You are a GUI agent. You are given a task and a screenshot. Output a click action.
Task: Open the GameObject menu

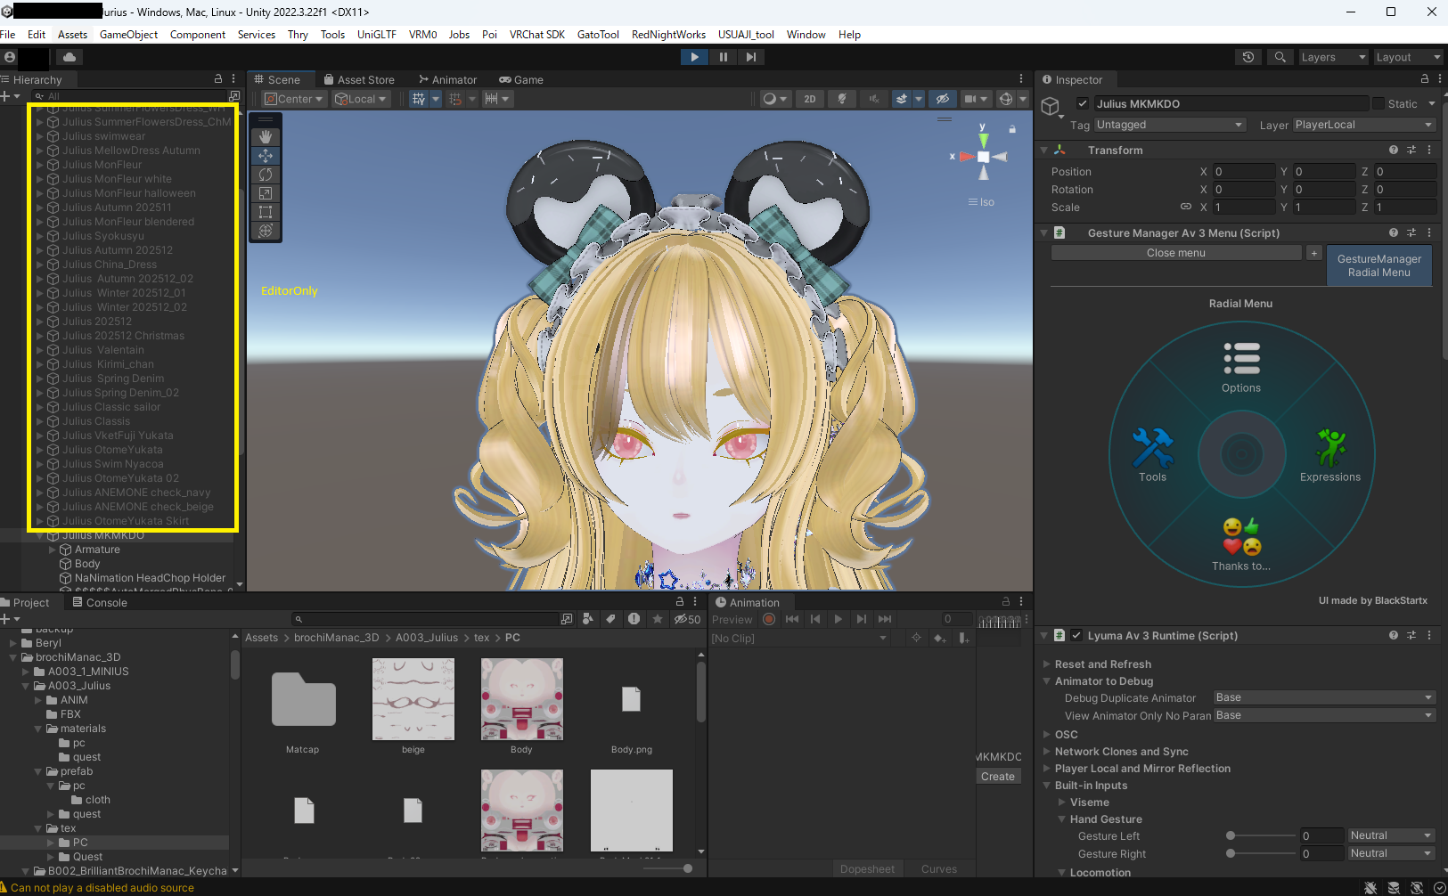click(x=128, y=35)
